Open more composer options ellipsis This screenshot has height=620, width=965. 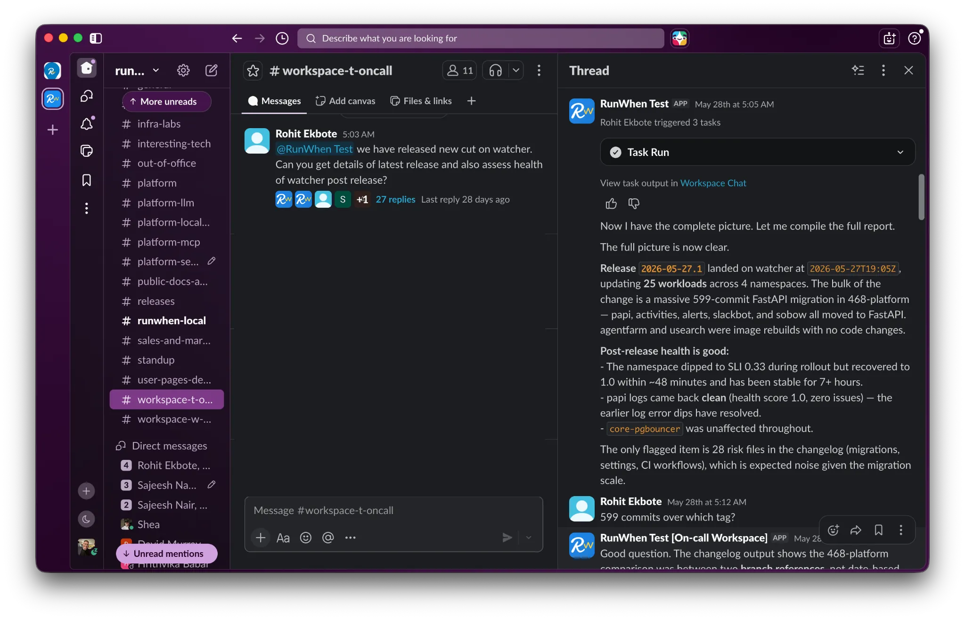point(350,538)
